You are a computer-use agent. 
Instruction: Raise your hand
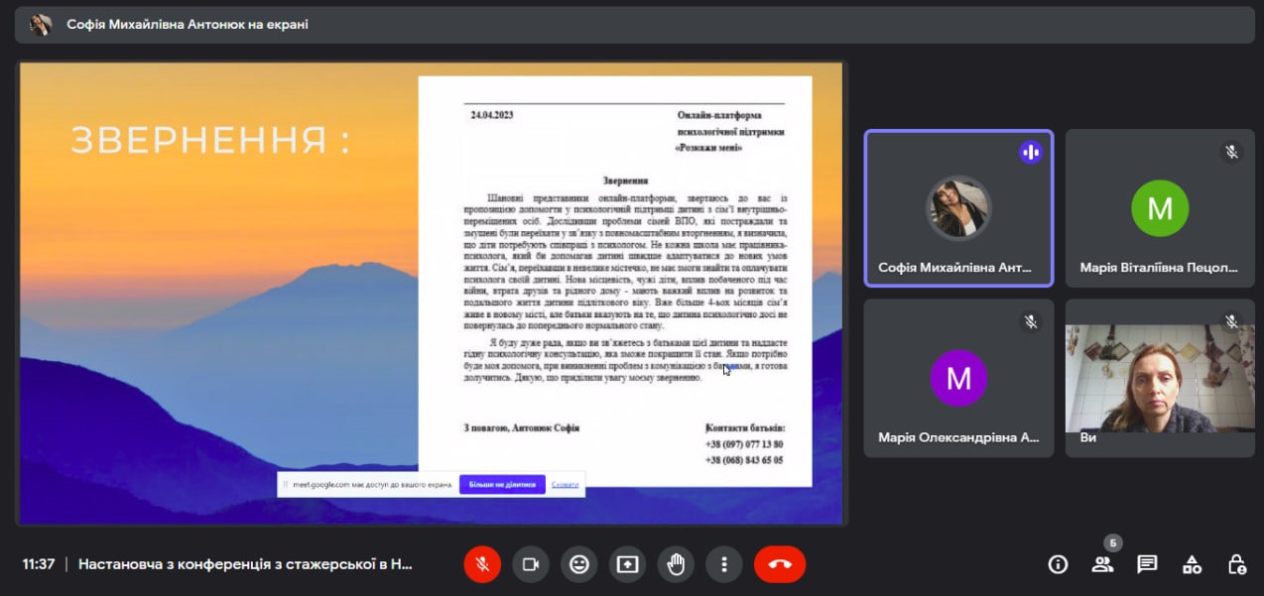(676, 564)
